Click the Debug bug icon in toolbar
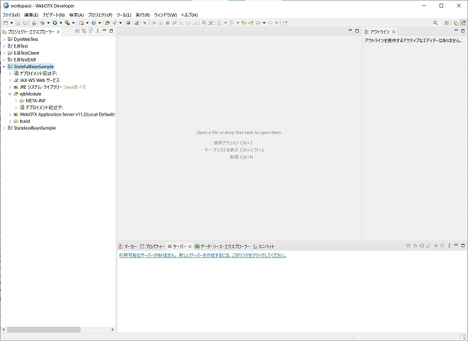 [42, 23]
